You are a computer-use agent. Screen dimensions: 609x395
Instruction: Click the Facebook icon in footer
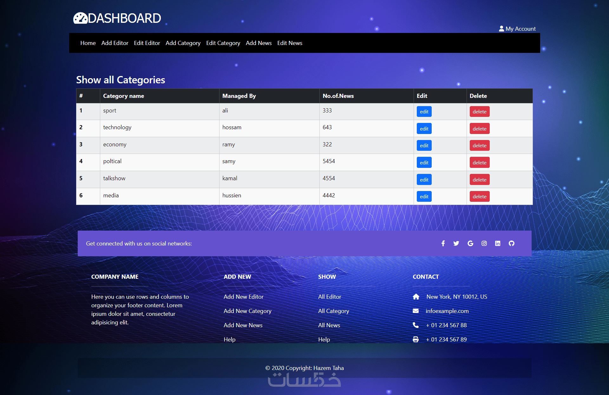[443, 243]
